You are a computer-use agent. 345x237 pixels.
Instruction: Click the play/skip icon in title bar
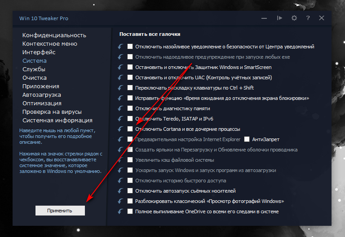tap(279, 18)
